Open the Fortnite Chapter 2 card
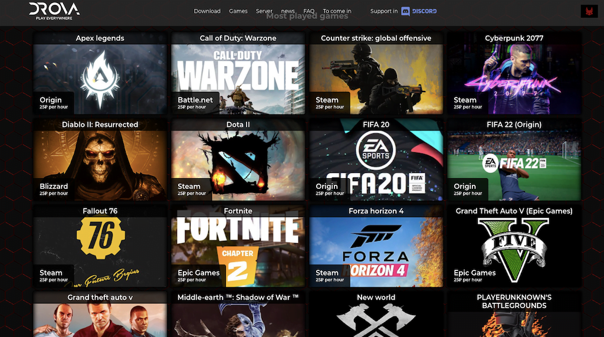 (x=238, y=246)
